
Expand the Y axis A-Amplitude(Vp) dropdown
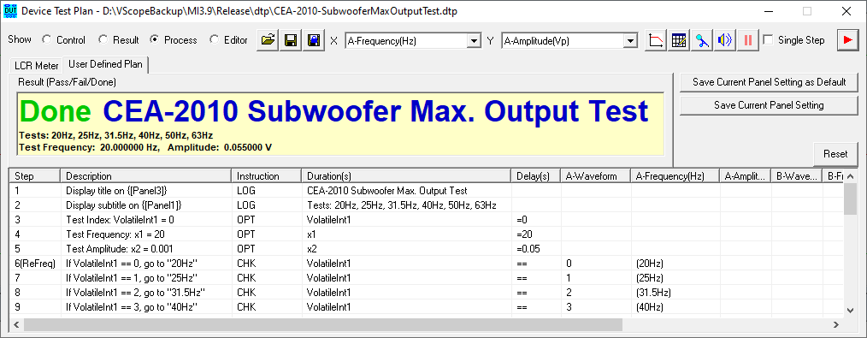point(630,41)
